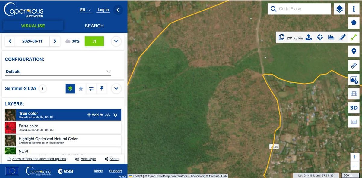Open the About link
Image resolution: width=362 pixels, height=178 pixels.
98,171
